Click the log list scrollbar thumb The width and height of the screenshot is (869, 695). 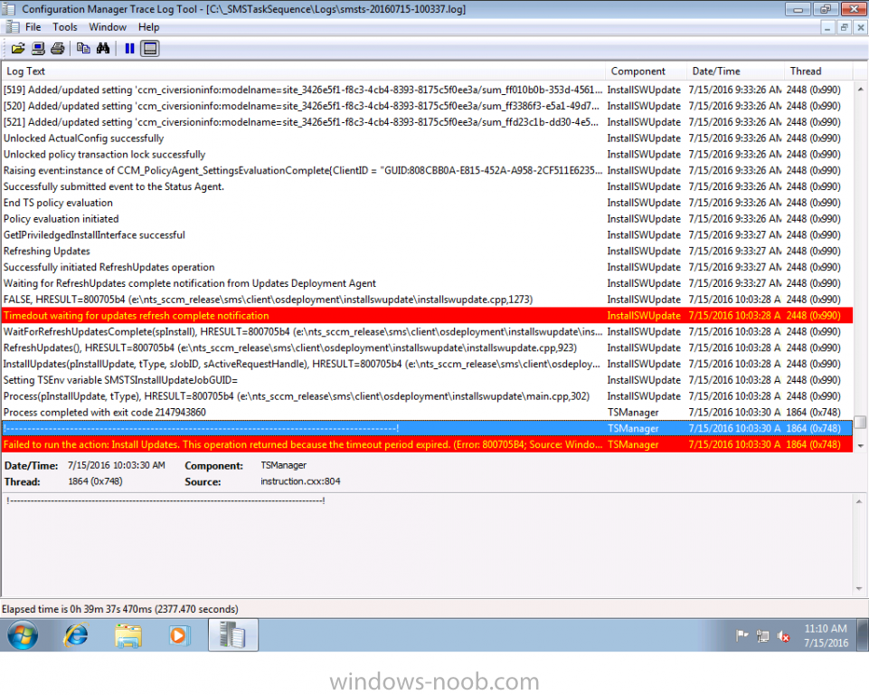(x=860, y=422)
